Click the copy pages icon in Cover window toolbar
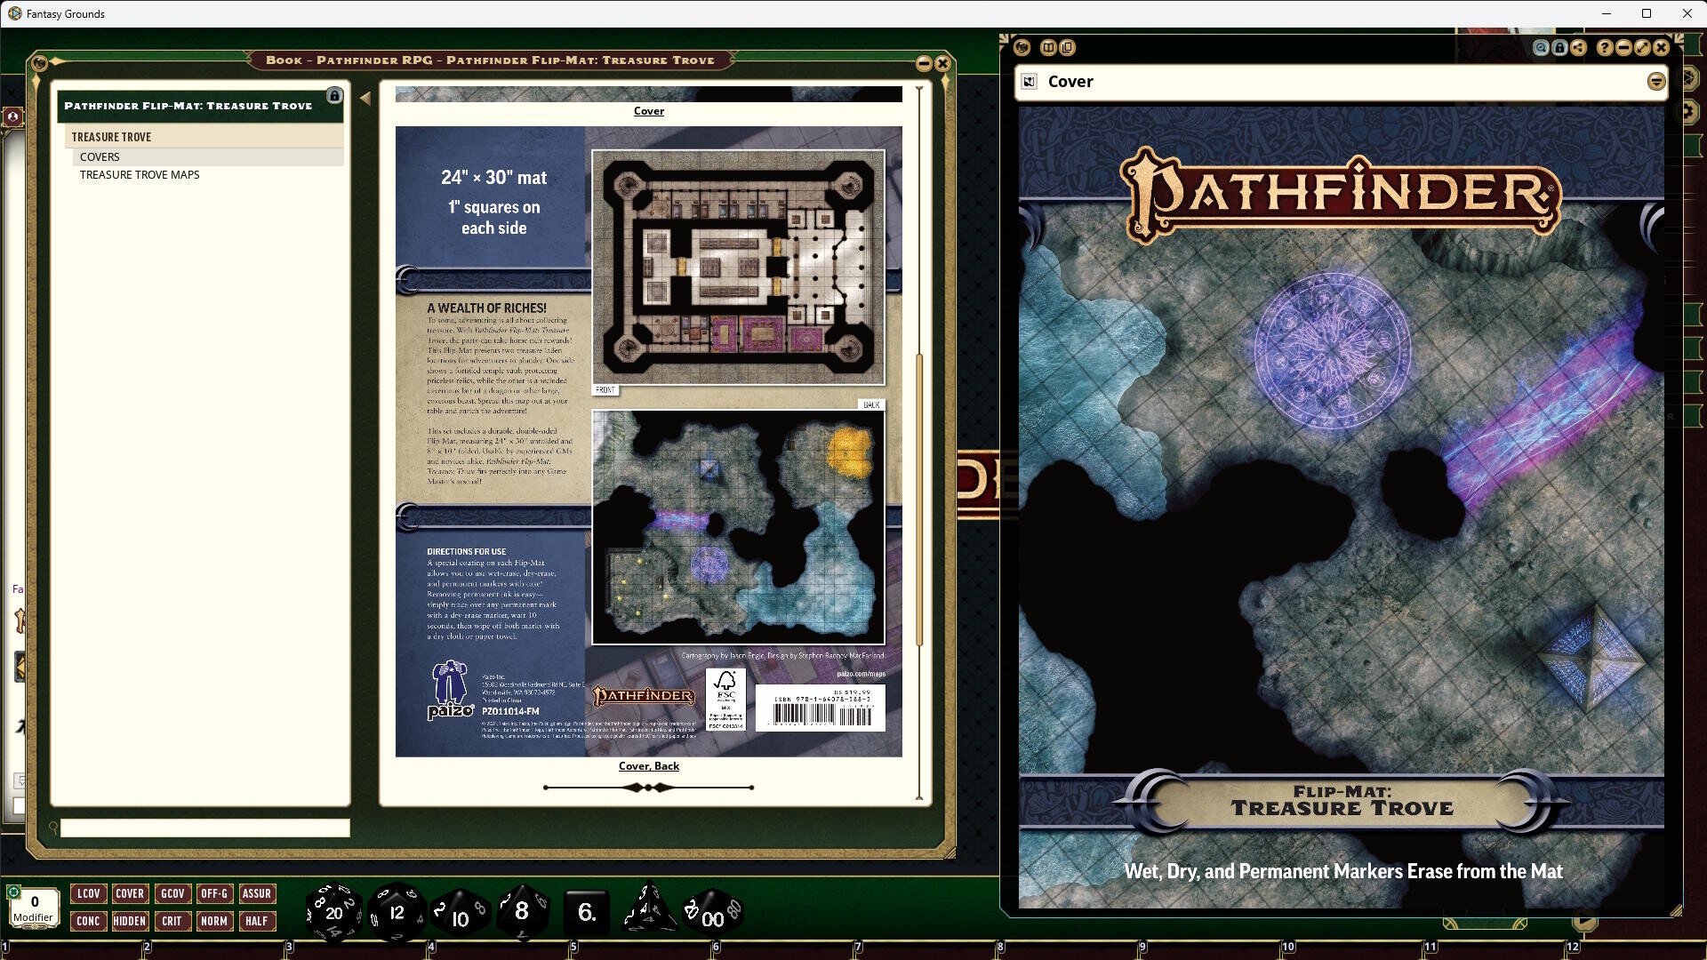Viewport: 1707px width, 960px height. [1067, 47]
